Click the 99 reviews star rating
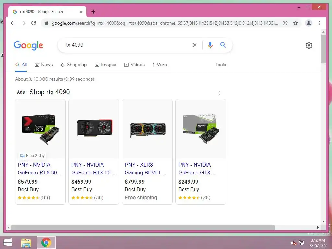This screenshot has width=332, height=249. (34, 198)
